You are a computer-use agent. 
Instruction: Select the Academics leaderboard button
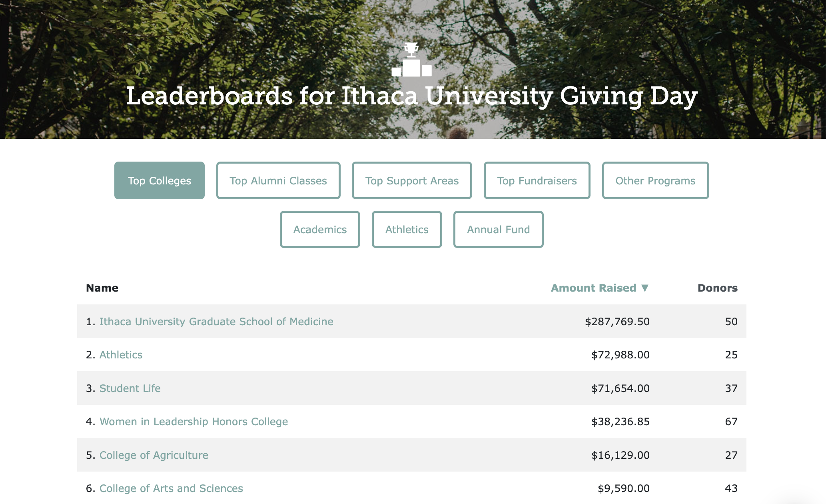pos(320,230)
